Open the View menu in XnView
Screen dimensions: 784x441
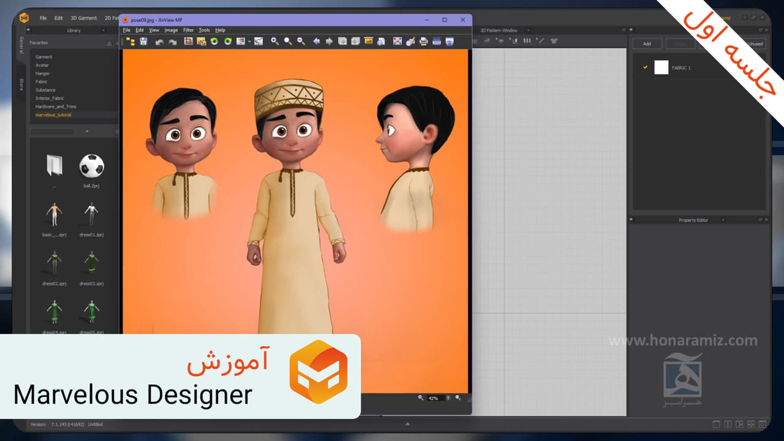[x=154, y=30]
